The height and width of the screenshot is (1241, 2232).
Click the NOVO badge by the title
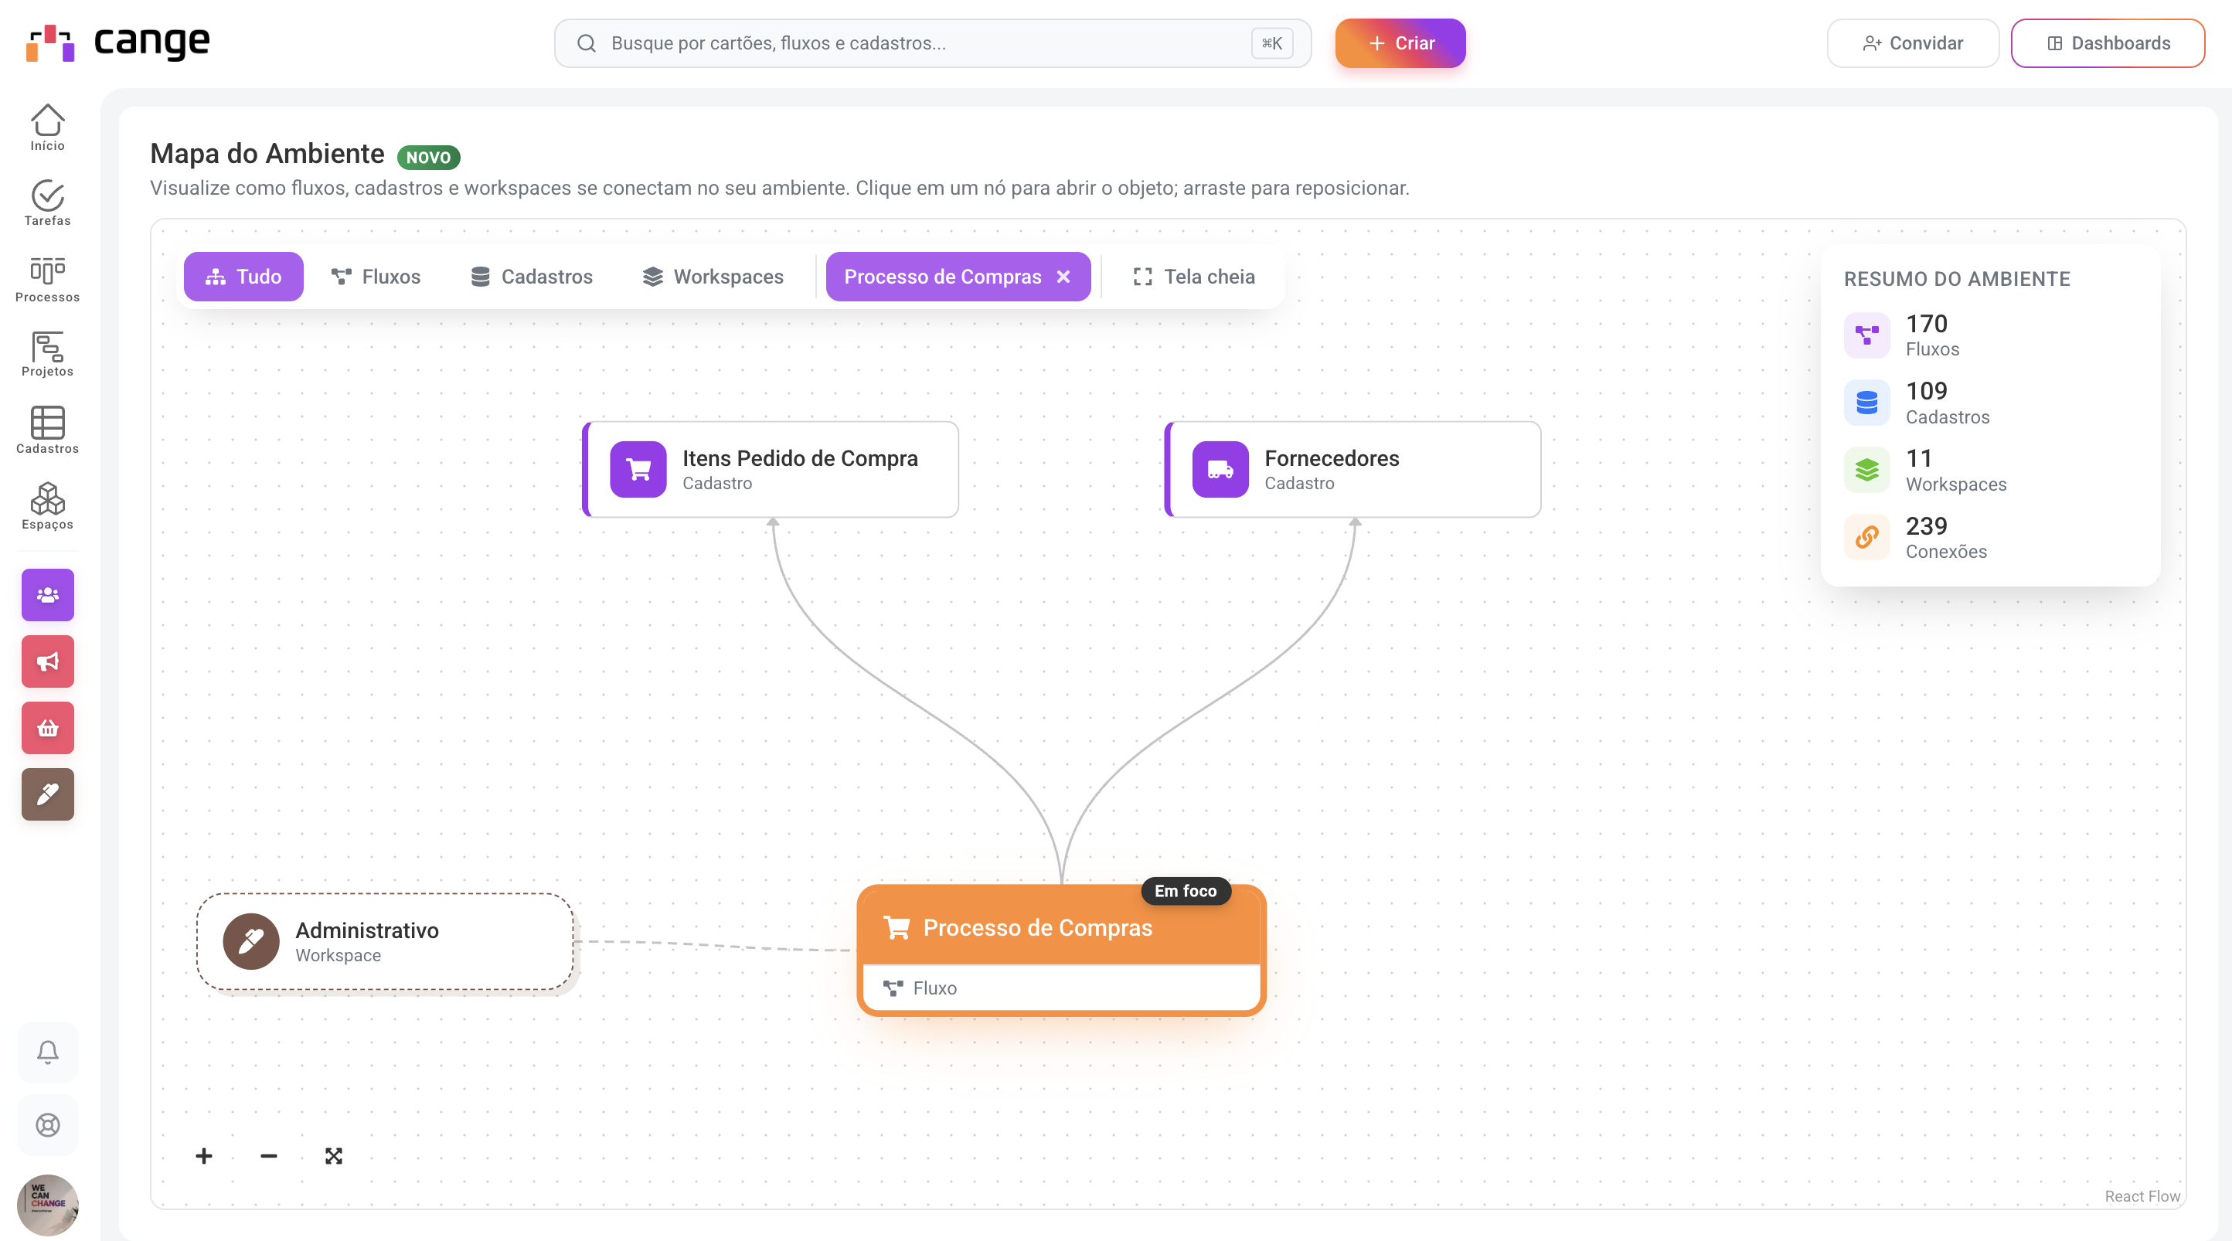pos(428,157)
